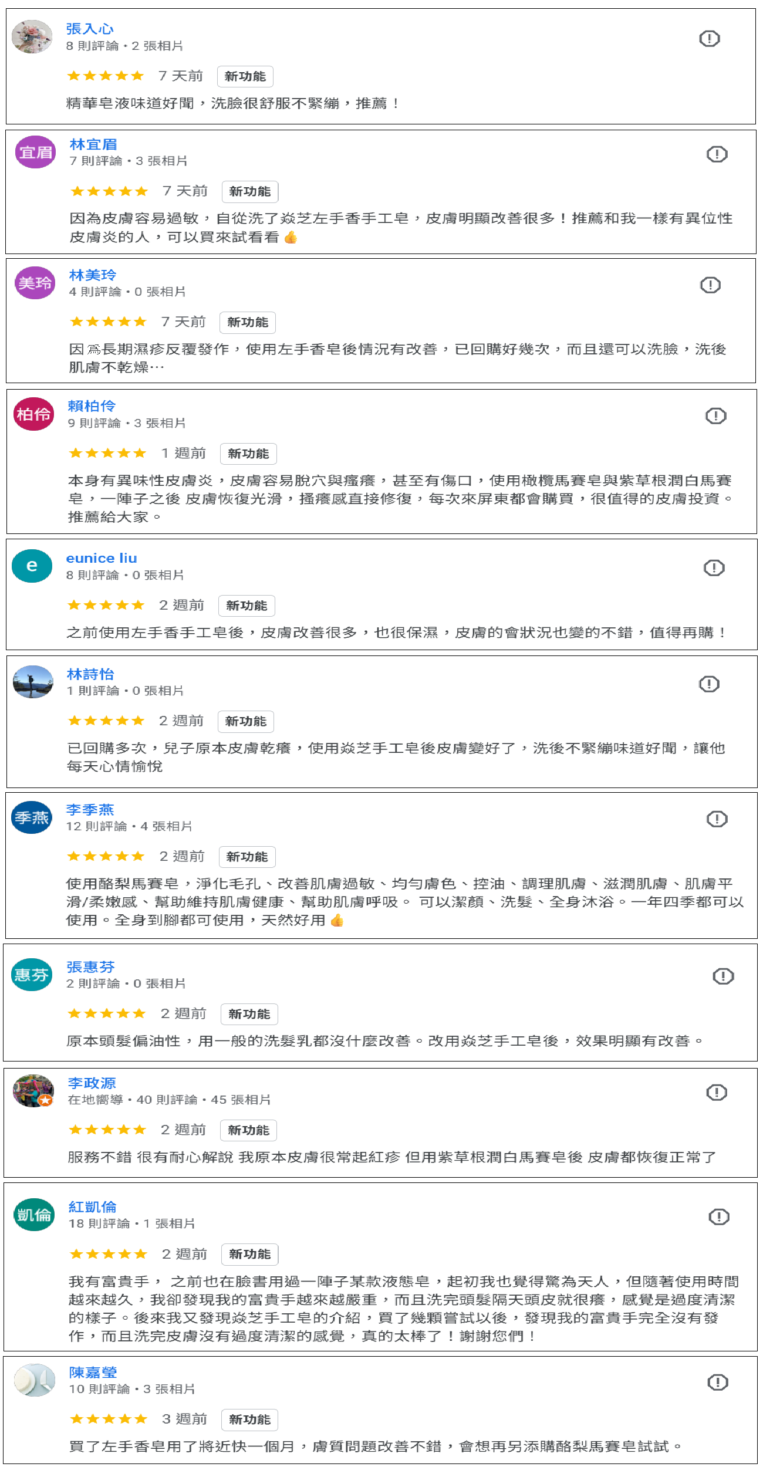Flag eunice liu's review as inappropriate
763x1467 pixels.
[x=714, y=568]
